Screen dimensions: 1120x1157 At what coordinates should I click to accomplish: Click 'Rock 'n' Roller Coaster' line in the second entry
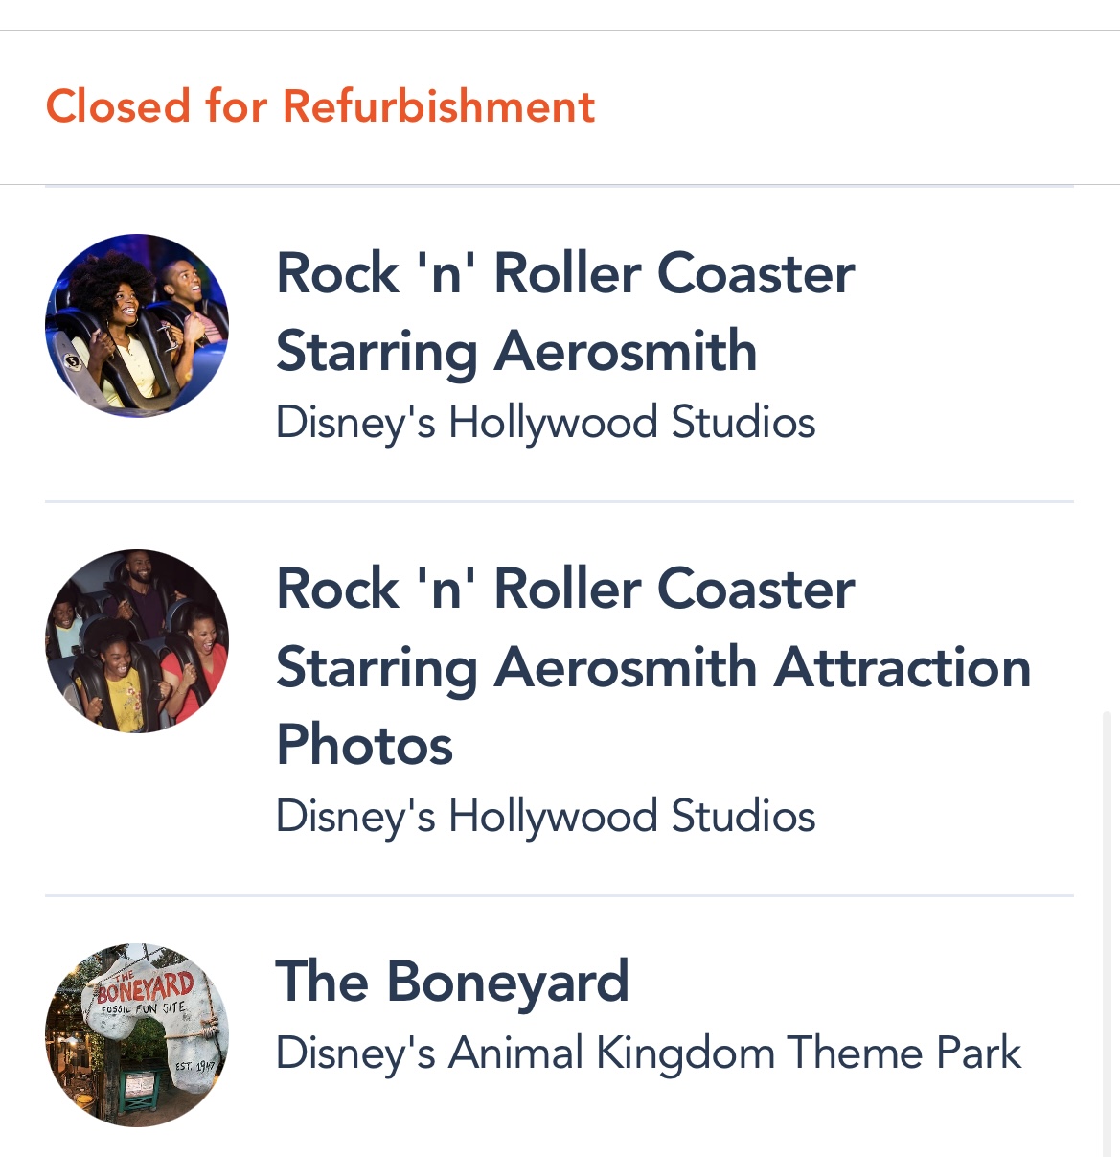565,589
